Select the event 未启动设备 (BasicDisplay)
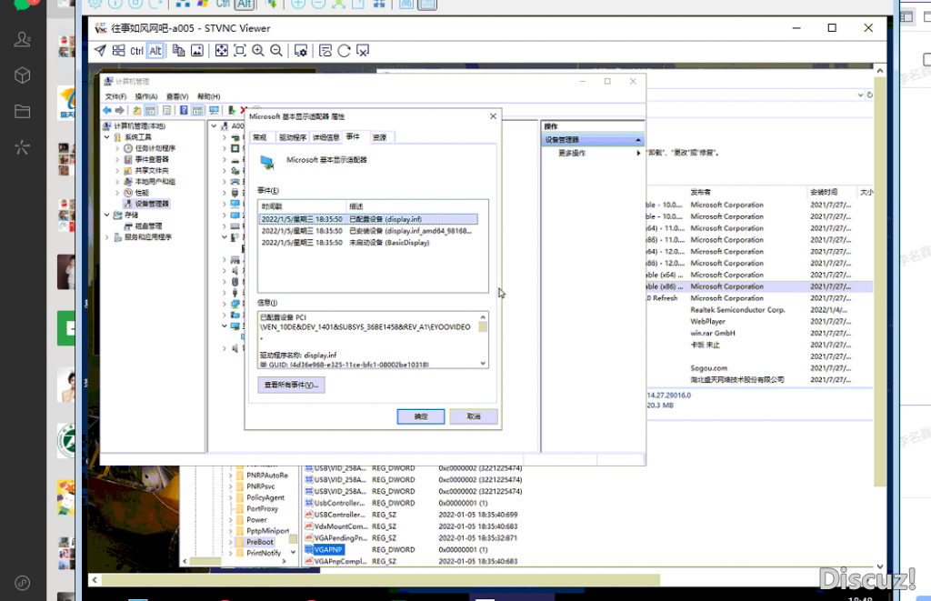 click(x=368, y=242)
